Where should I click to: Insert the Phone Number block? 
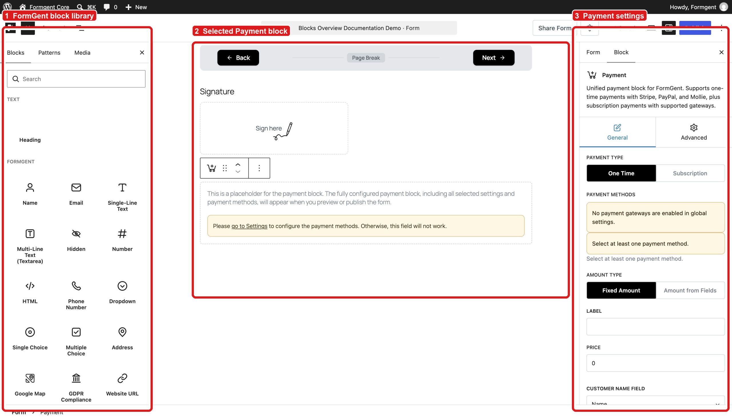click(x=76, y=295)
